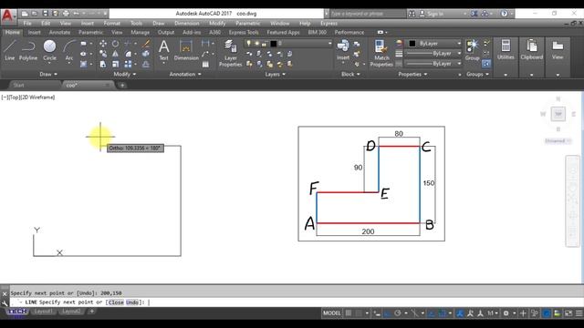Open Layer Properties manager
Image resolution: width=584 pixels, height=328 pixels.
click(230, 54)
